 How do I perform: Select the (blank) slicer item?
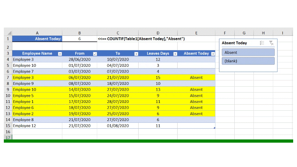pos(248,61)
